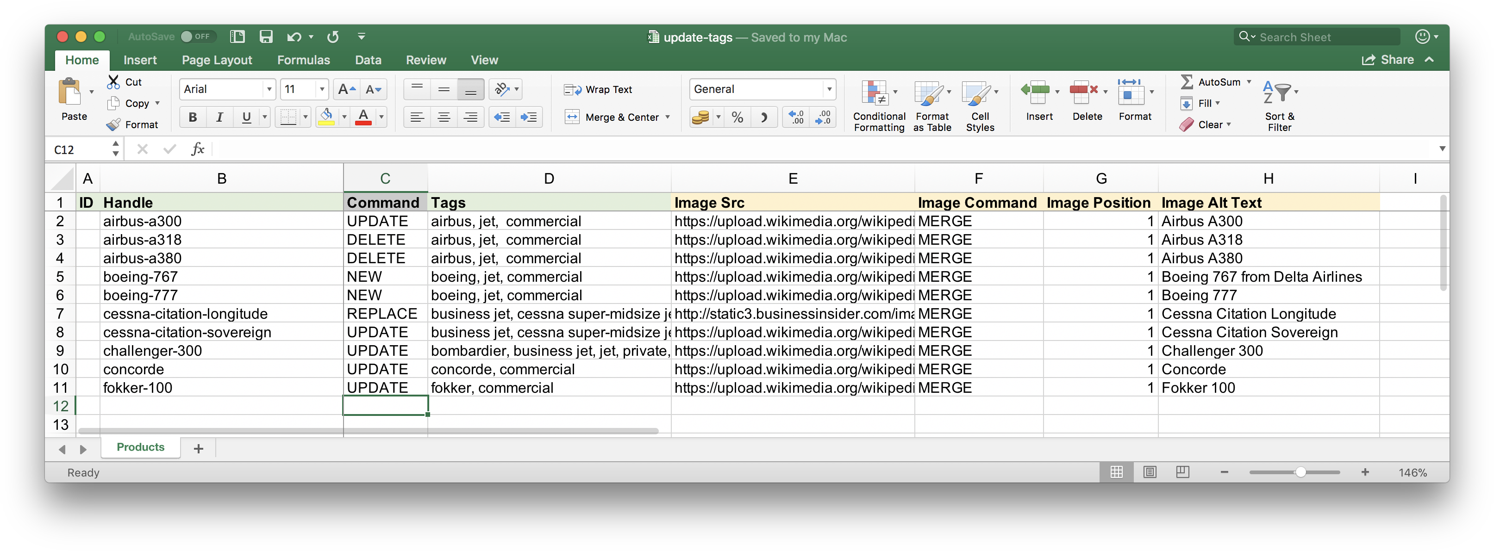Image resolution: width=1494 pixels, height=551 pixels.
Task: Align text right
Action: [470, 117]
